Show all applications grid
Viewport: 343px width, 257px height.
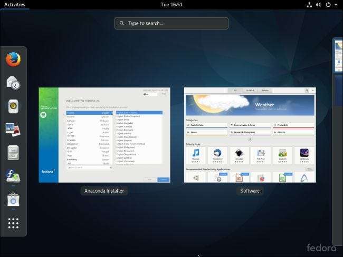(13, 223)
